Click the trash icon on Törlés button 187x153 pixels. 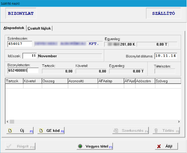point(156,130)
